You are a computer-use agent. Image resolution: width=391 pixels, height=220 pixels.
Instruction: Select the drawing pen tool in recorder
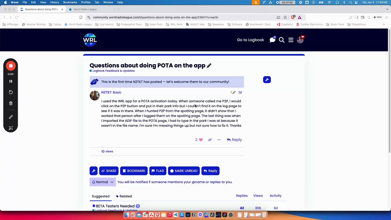click(x=11, y=117)
